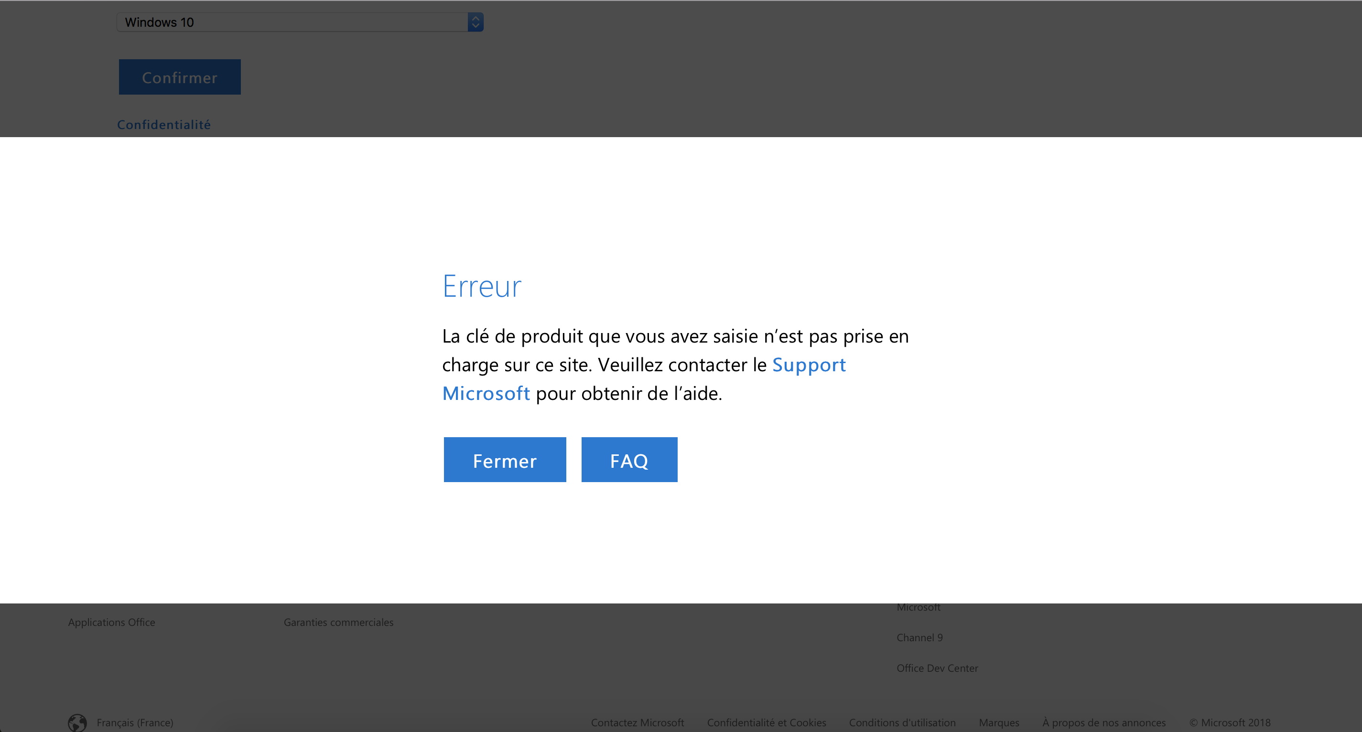1362x732 pixels.
Task: View the Conditions d'utilisation link
Action: [902, 722]
